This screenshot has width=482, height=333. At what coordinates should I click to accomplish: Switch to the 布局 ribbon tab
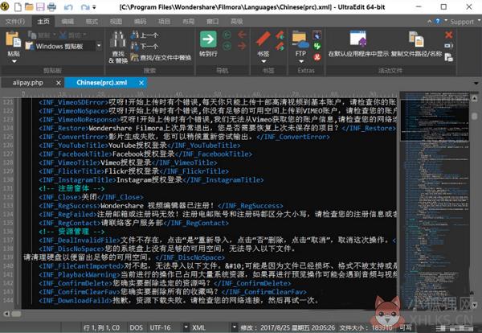188,21
